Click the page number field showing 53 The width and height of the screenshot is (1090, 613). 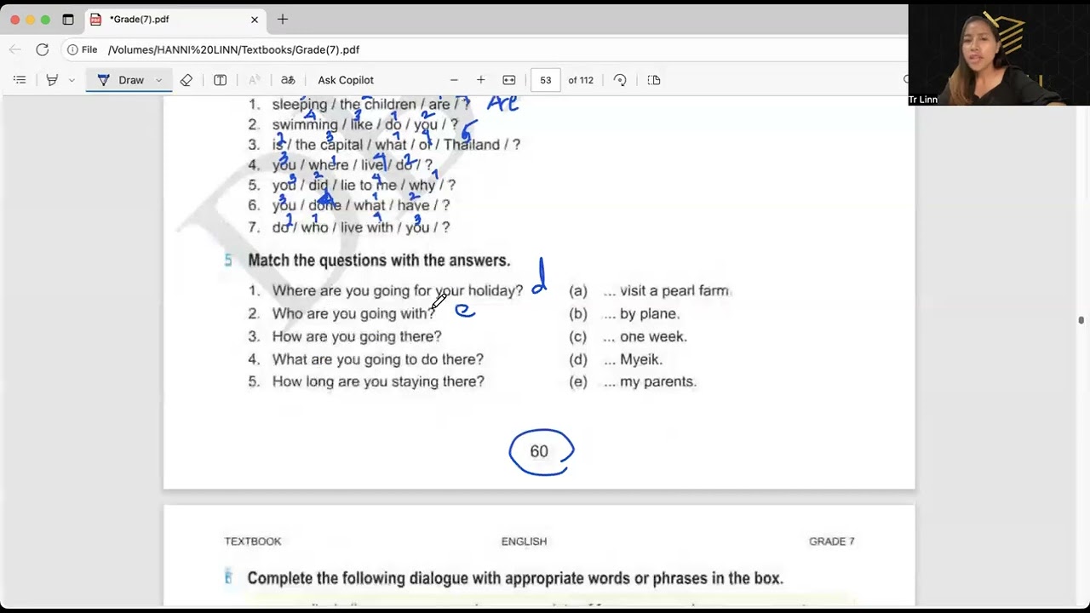pos(545,80)
